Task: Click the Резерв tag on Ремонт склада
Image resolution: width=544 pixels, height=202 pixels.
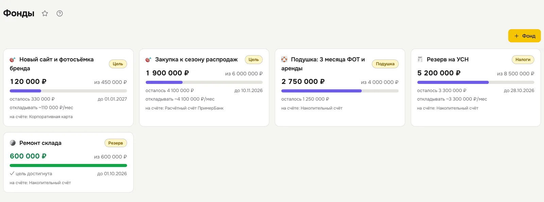Action: pos(116,143)
